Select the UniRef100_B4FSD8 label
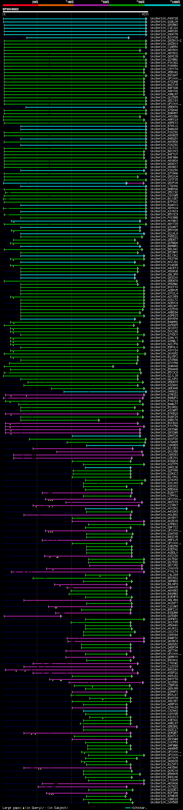Viewport: 183px width, 810px height. [164, 88]
